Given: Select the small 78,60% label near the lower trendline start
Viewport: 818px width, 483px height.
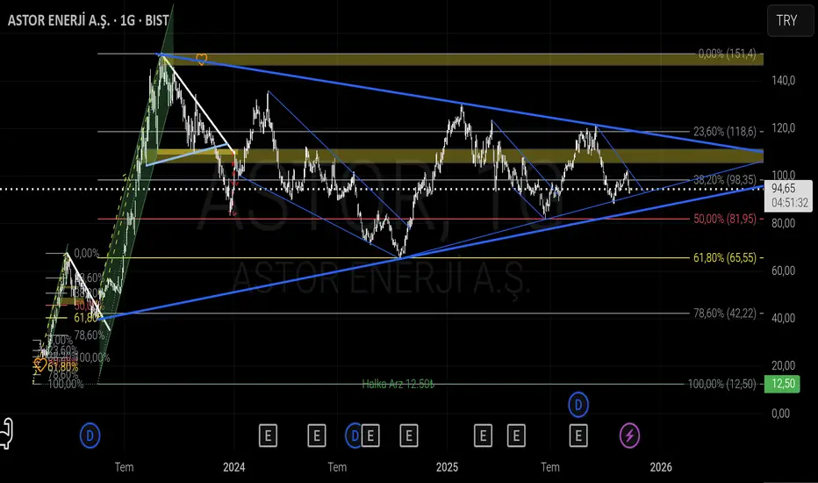Looking at the screenshot, I should coord(90,335).
